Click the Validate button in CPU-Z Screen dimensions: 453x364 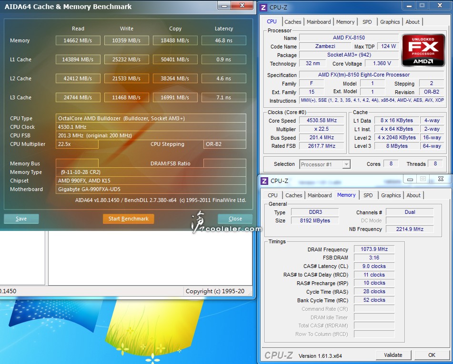click(x=393, y=355)
